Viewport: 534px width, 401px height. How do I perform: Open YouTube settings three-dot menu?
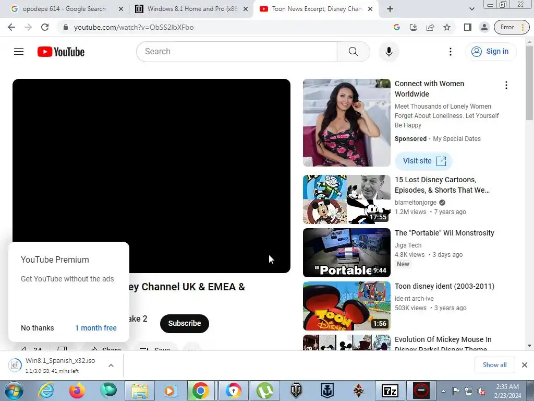point(450,52)
